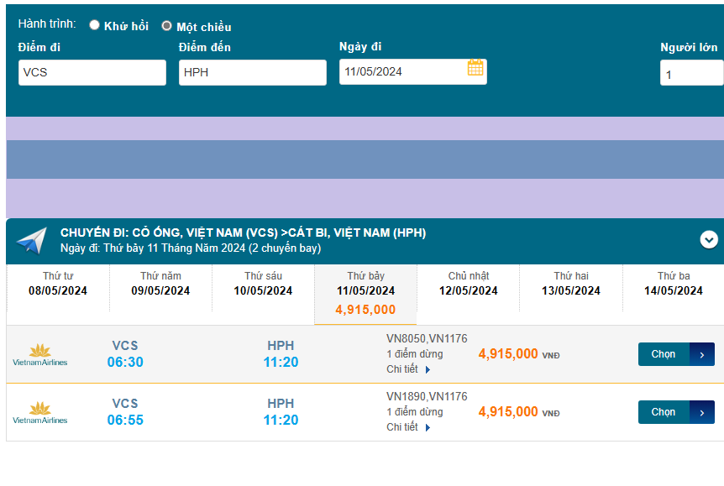Click the VCS departure input field
The height and width of the screenshot is (486, 724).
point(92,72)
